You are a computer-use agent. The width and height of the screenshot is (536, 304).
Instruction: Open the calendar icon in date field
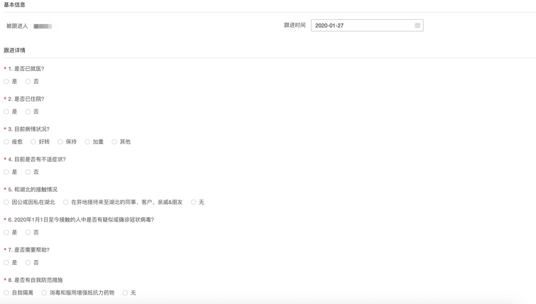click(417, 26)
